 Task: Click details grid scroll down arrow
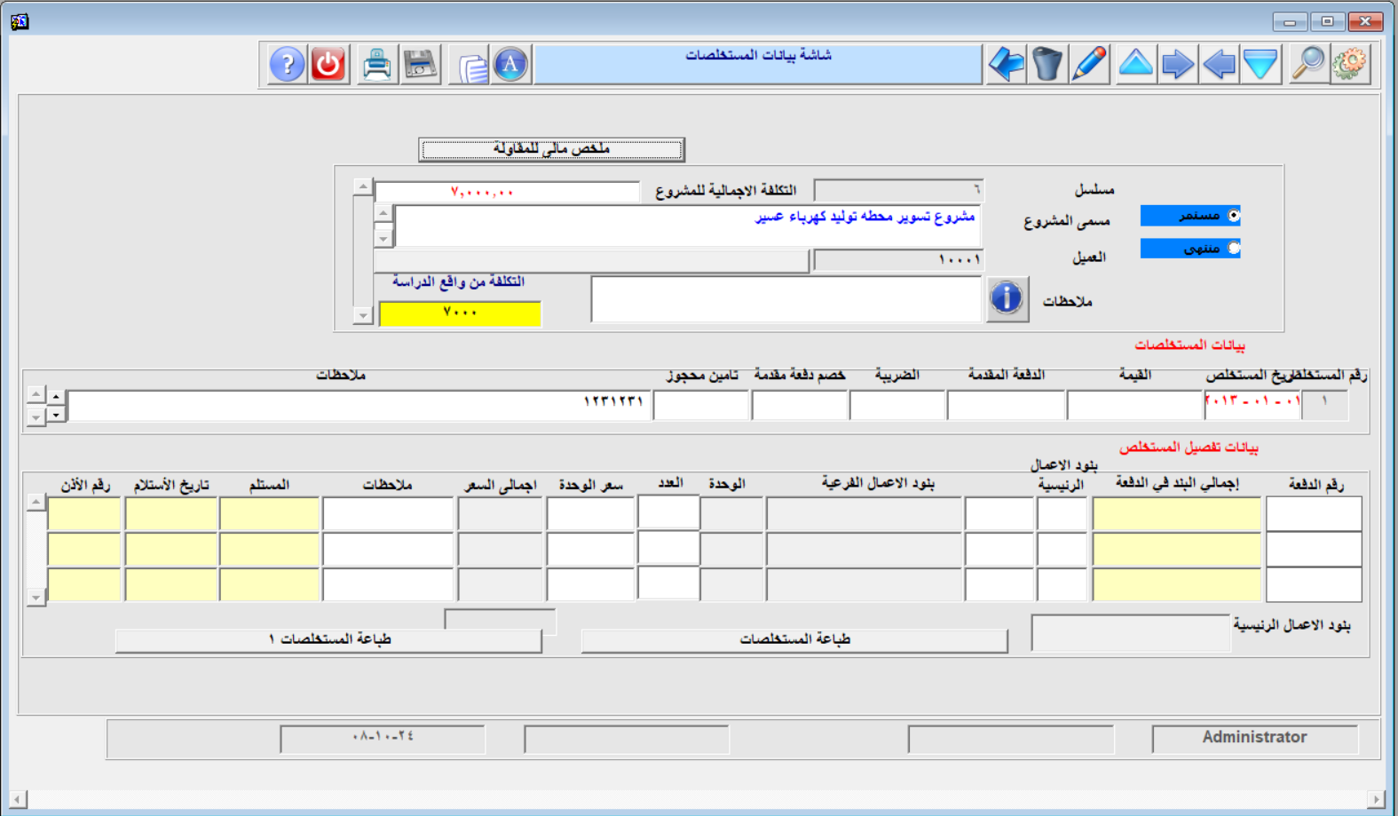[36, 598]
